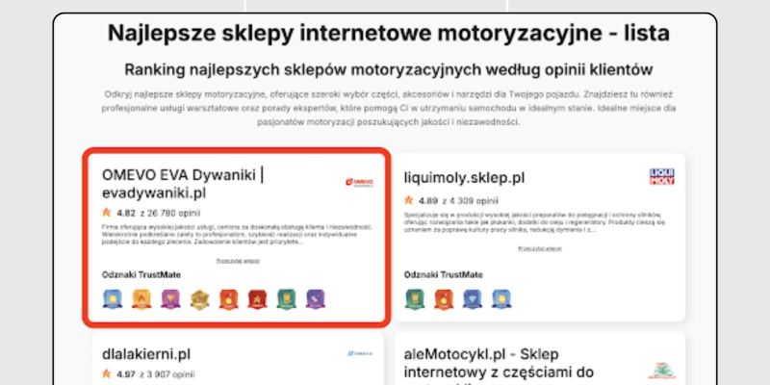Screen dimensions: 770x385
Task: Click the '26 780 opinii' review count
Action: 175,212
